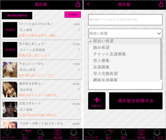Open profile icon in left screen header

78,4
